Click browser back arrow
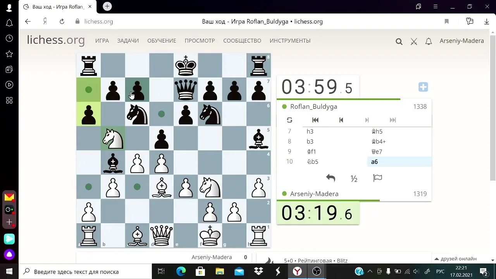This screenshot has height=279, width=496. coord(28,21)
